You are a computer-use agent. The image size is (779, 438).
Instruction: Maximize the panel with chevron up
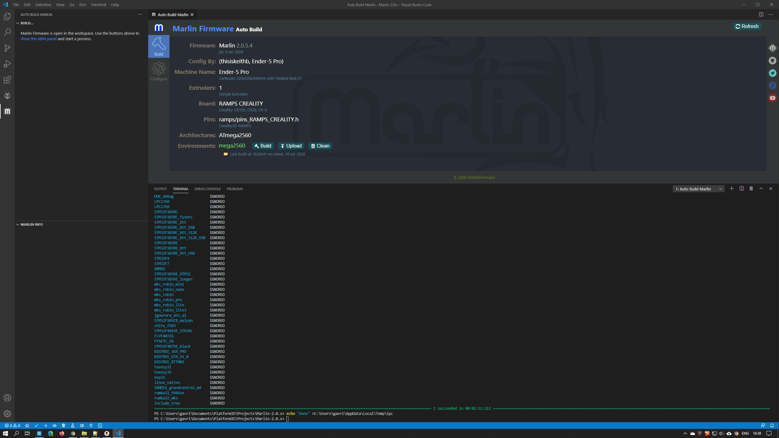pyautogui.click(x=761, y=189)
